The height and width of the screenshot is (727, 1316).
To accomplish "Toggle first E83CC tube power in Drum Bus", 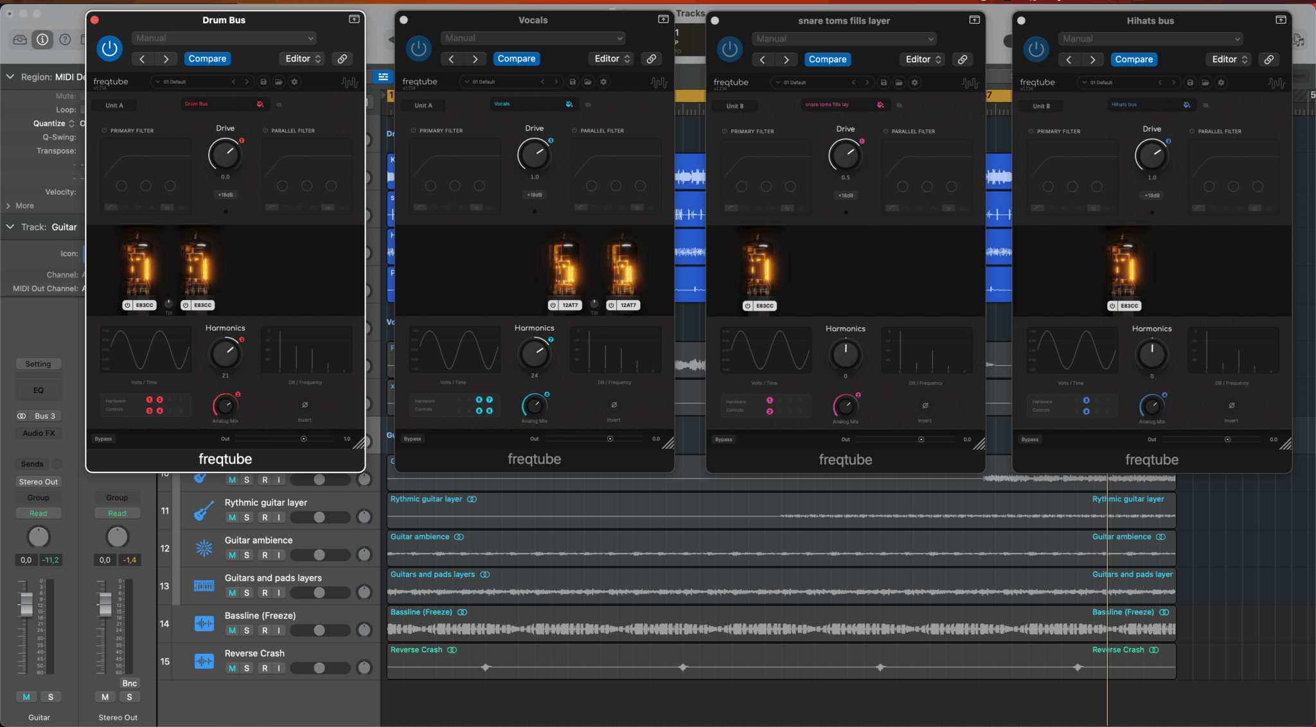I will click(127, 305).
